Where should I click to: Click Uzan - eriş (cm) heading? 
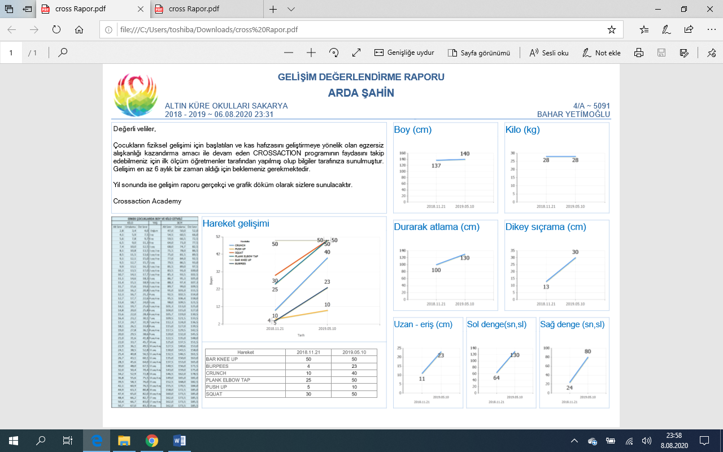point(424,324)
